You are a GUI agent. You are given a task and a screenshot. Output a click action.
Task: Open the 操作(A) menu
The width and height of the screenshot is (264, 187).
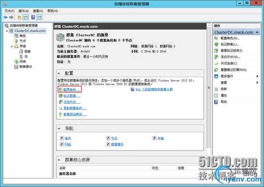point(23,11)
